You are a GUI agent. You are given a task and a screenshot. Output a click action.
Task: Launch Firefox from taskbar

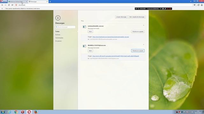36,112
